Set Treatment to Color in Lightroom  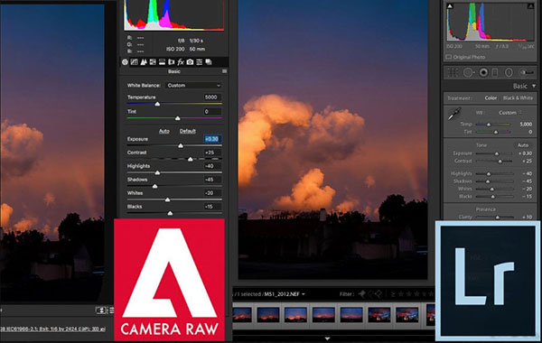491,98
